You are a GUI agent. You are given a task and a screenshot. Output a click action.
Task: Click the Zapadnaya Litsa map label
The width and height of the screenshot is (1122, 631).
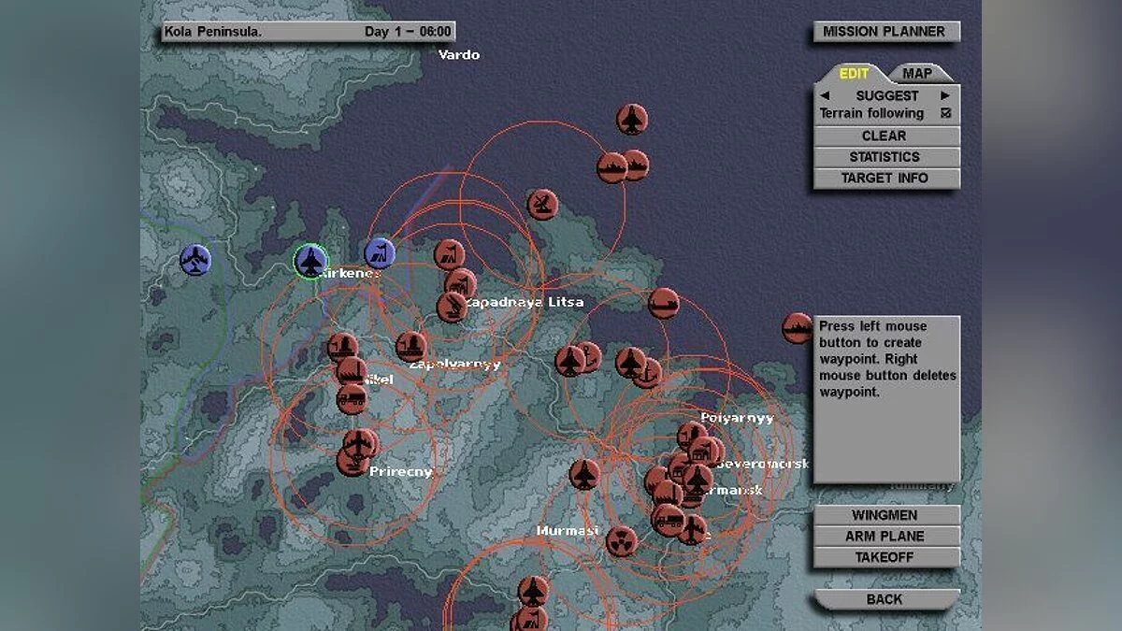(x=525, y=302)
